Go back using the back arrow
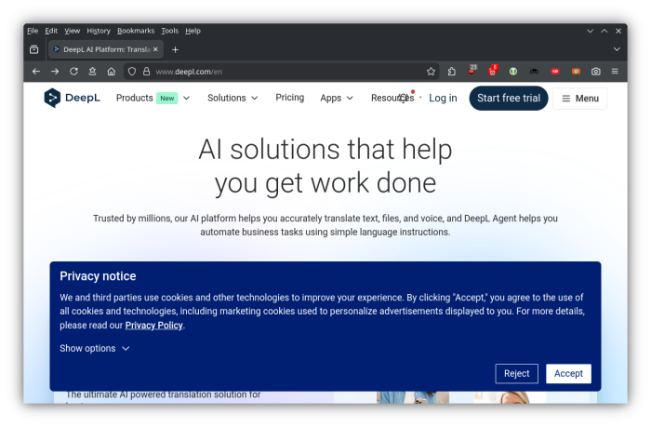This screenshot has height=427, width=651. [36, 72]
